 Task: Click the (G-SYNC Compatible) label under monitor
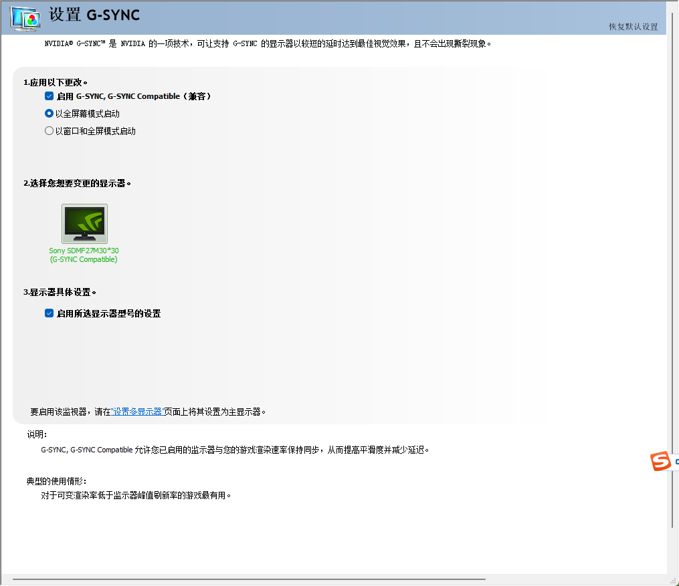(84, 259)
